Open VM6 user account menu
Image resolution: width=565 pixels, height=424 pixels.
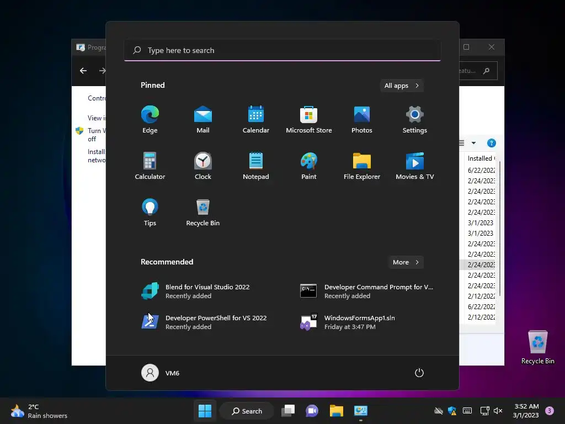pyautogui.click(x=161, y=373)
